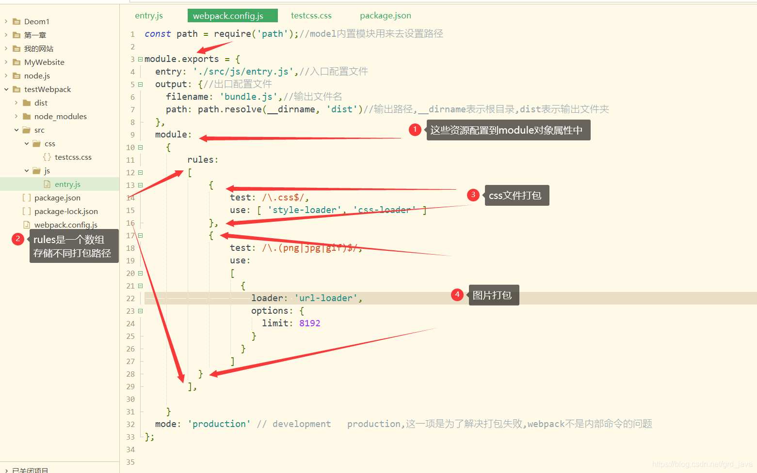Image resolution: width=757 pixels, height=473 pixels.
Task: Open package.json in the file tree
Action: coord(57,198)
